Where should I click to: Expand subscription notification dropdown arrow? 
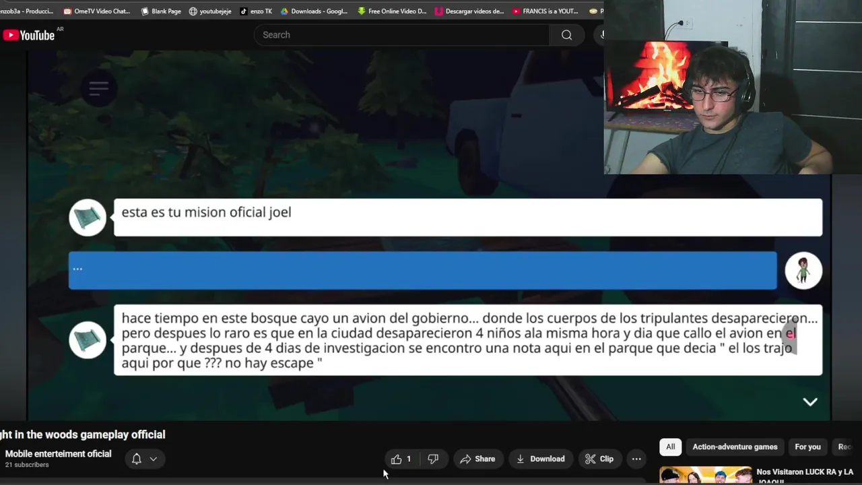click(x=154, y=459)
